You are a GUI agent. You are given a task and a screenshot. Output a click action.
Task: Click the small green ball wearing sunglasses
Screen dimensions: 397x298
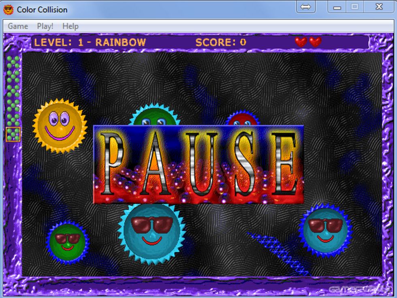[68, 242]
